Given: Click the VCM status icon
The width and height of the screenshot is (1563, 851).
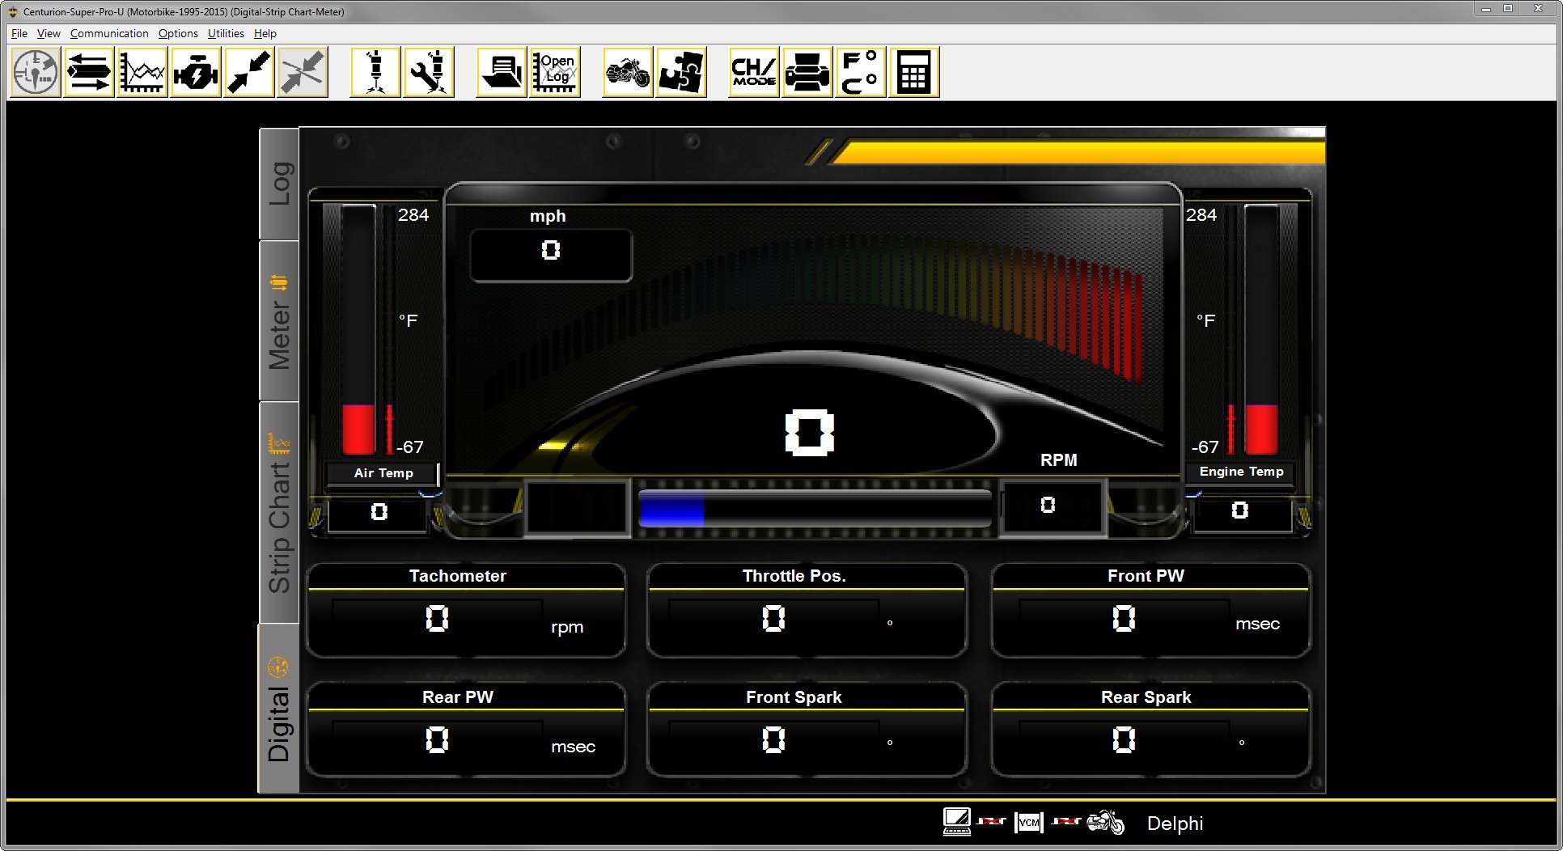Looking at the screenshot, I should 1028,823.
